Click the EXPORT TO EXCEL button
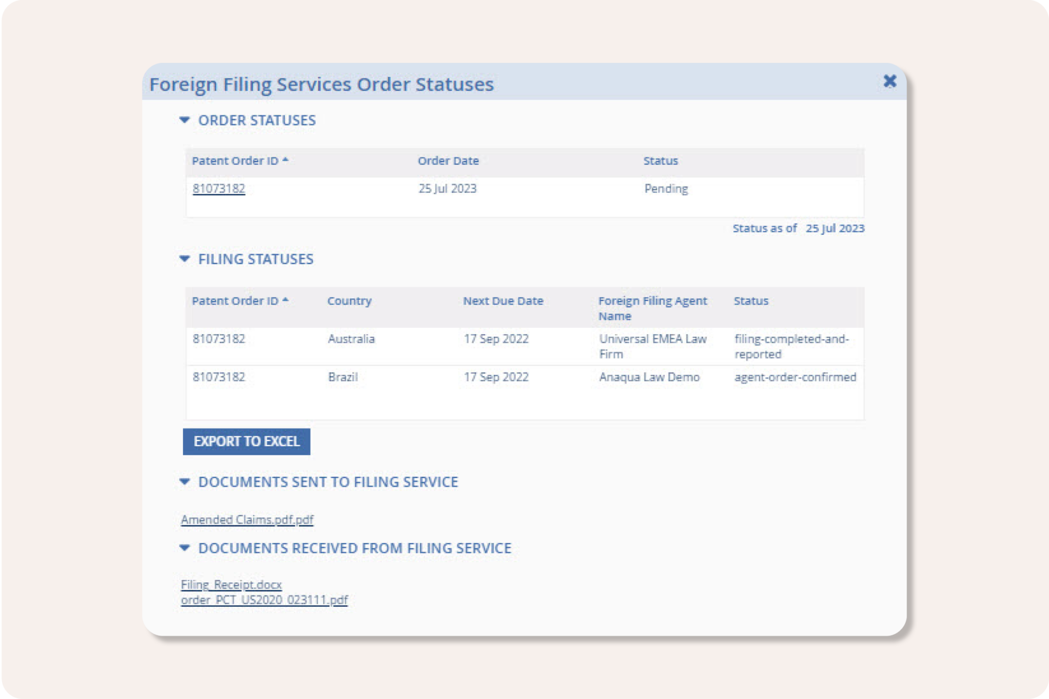Screen dimensions: 1049x699 [246, 441]
